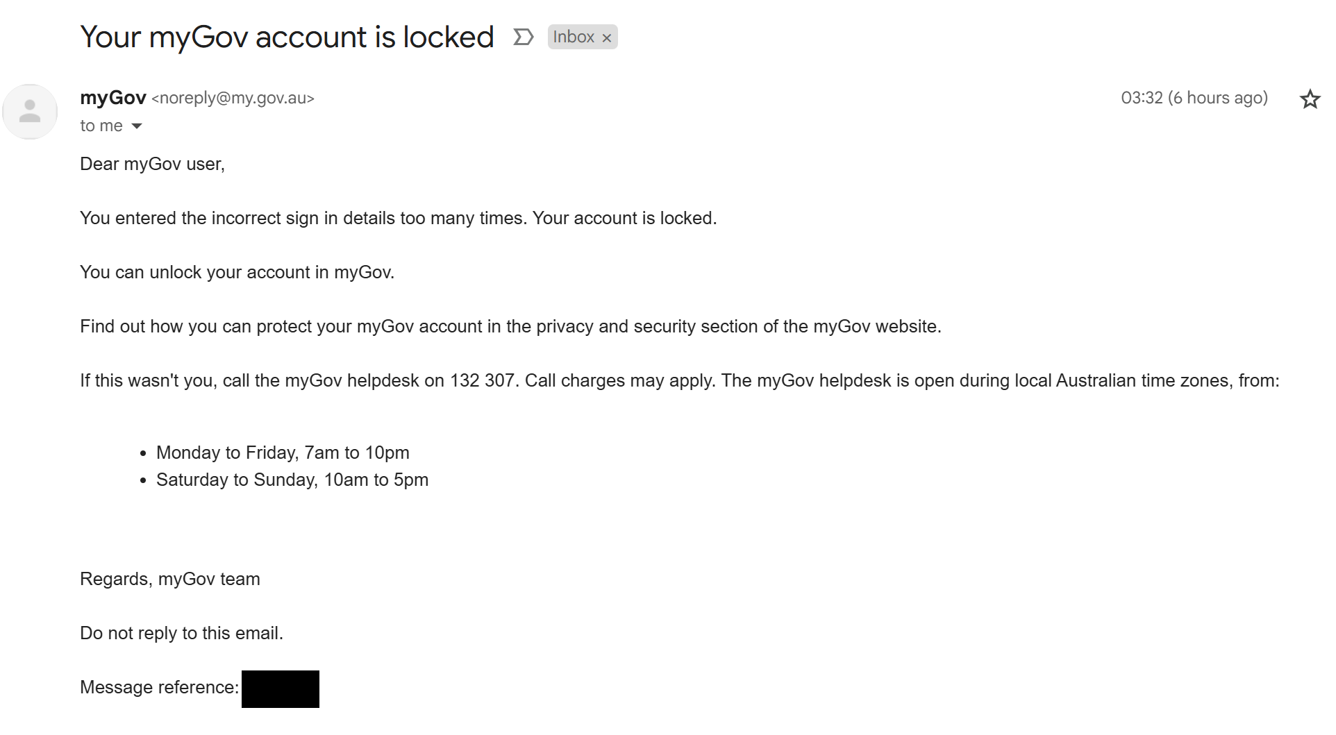Click the "Your myGov account is locked" subject

[287, 37]
